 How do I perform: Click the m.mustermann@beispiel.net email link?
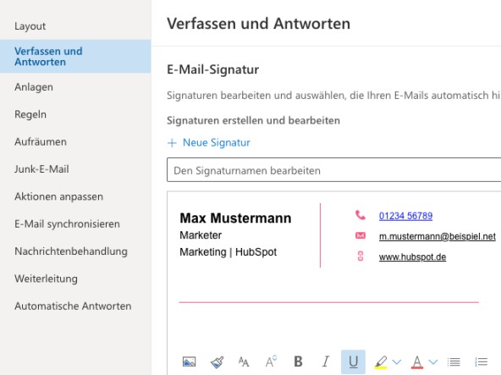437,236
